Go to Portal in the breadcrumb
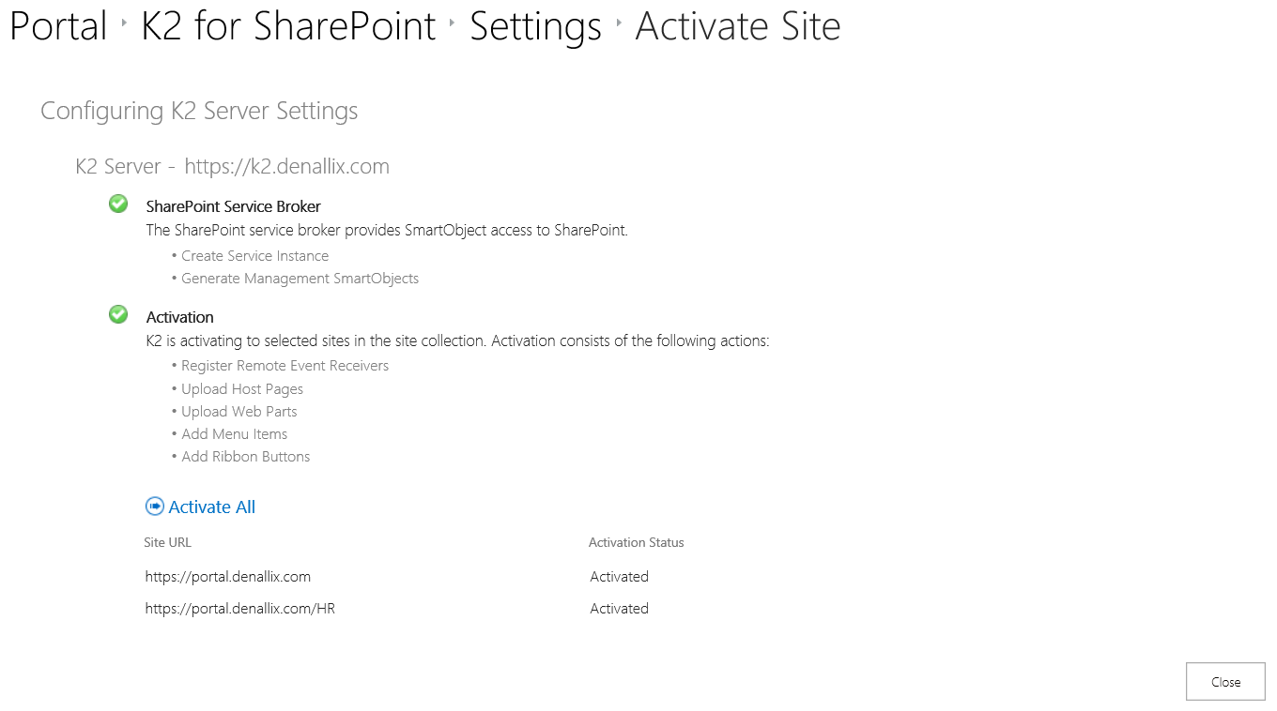Image resolution: width=1277 pixels, height=711 pixels. point(58,26)
